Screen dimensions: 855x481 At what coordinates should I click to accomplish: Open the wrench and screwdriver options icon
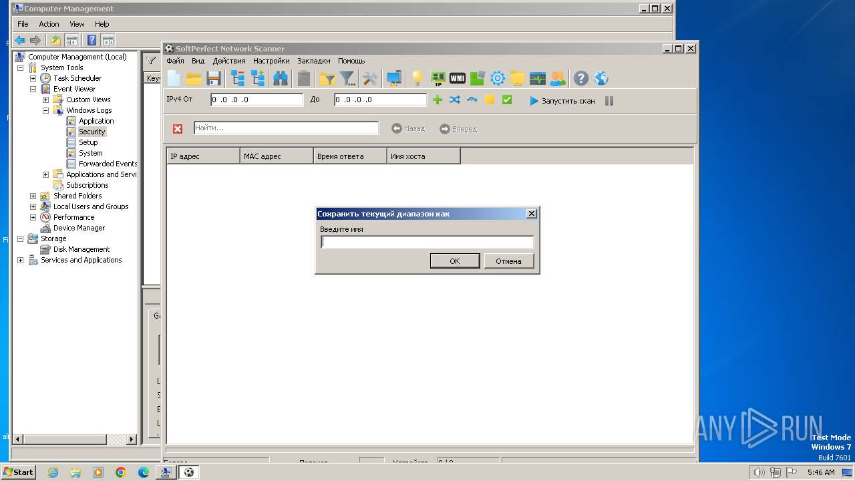(370, 78)
